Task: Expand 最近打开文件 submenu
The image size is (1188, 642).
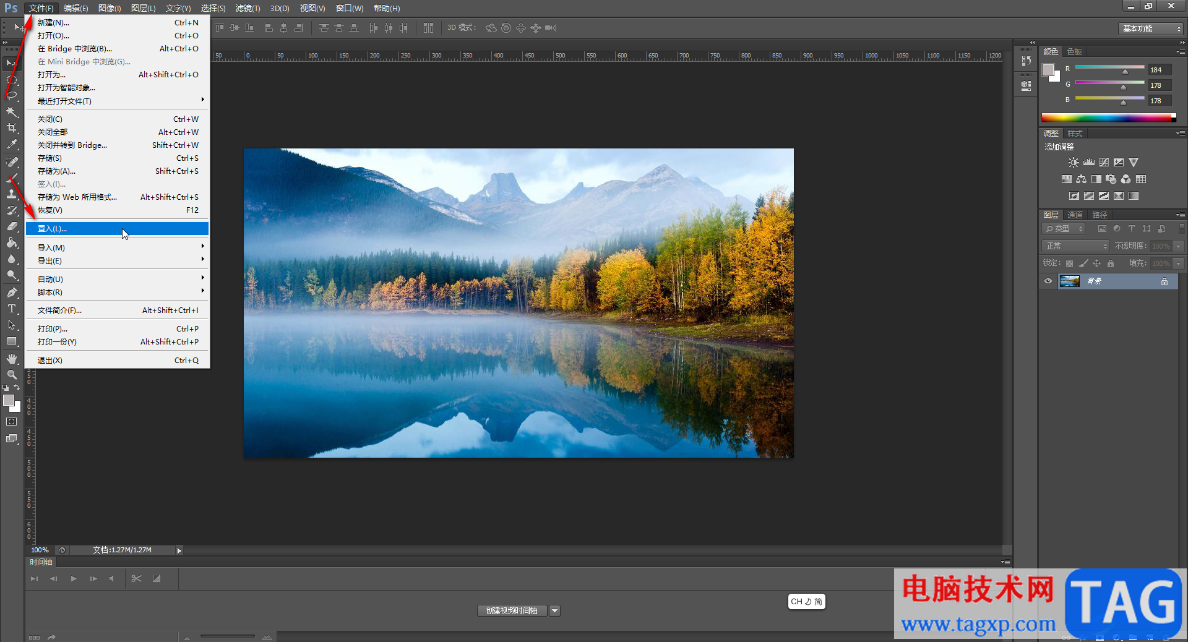Action: (x=118, y=101)
